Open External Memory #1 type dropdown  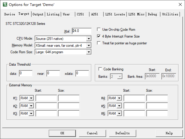pos(31,98)
